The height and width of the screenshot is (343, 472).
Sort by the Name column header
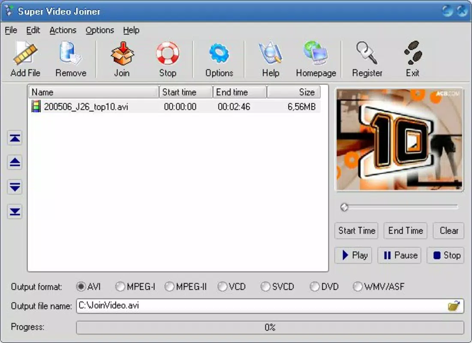(93, 92)
